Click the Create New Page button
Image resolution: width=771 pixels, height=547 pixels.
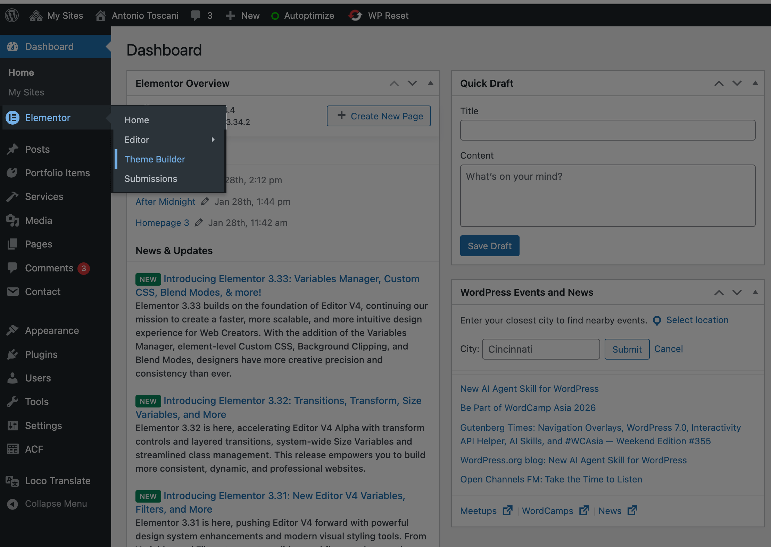click(x=379, y=116)
